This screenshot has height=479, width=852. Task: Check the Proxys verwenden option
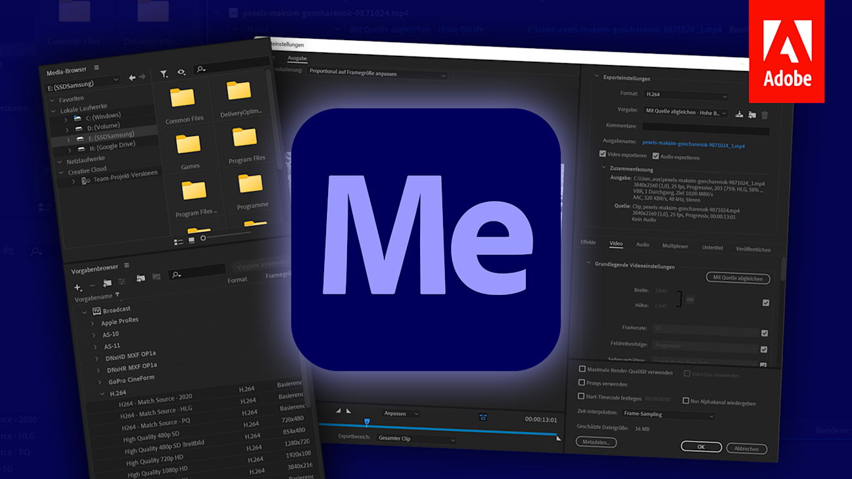581,382
